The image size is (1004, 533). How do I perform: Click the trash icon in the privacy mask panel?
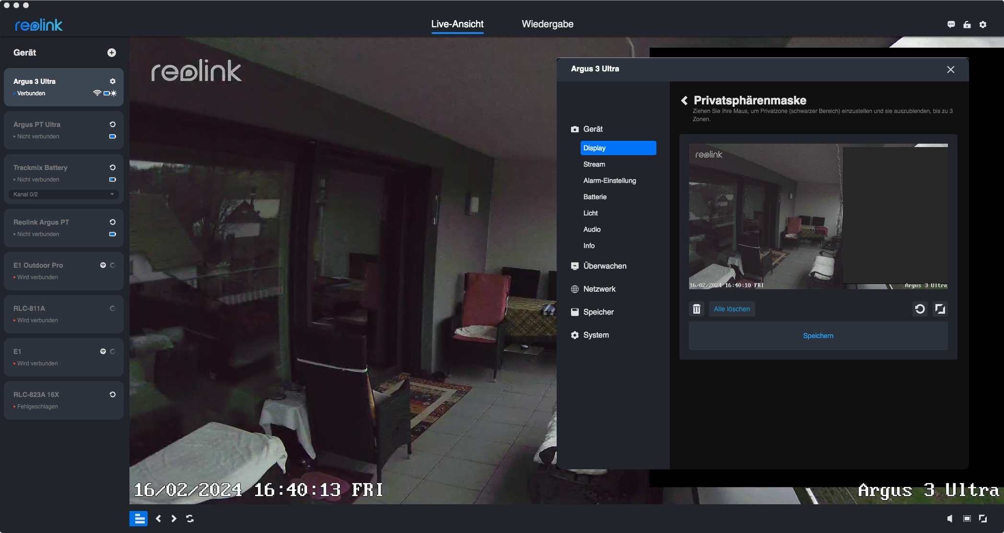click(697, 309)
